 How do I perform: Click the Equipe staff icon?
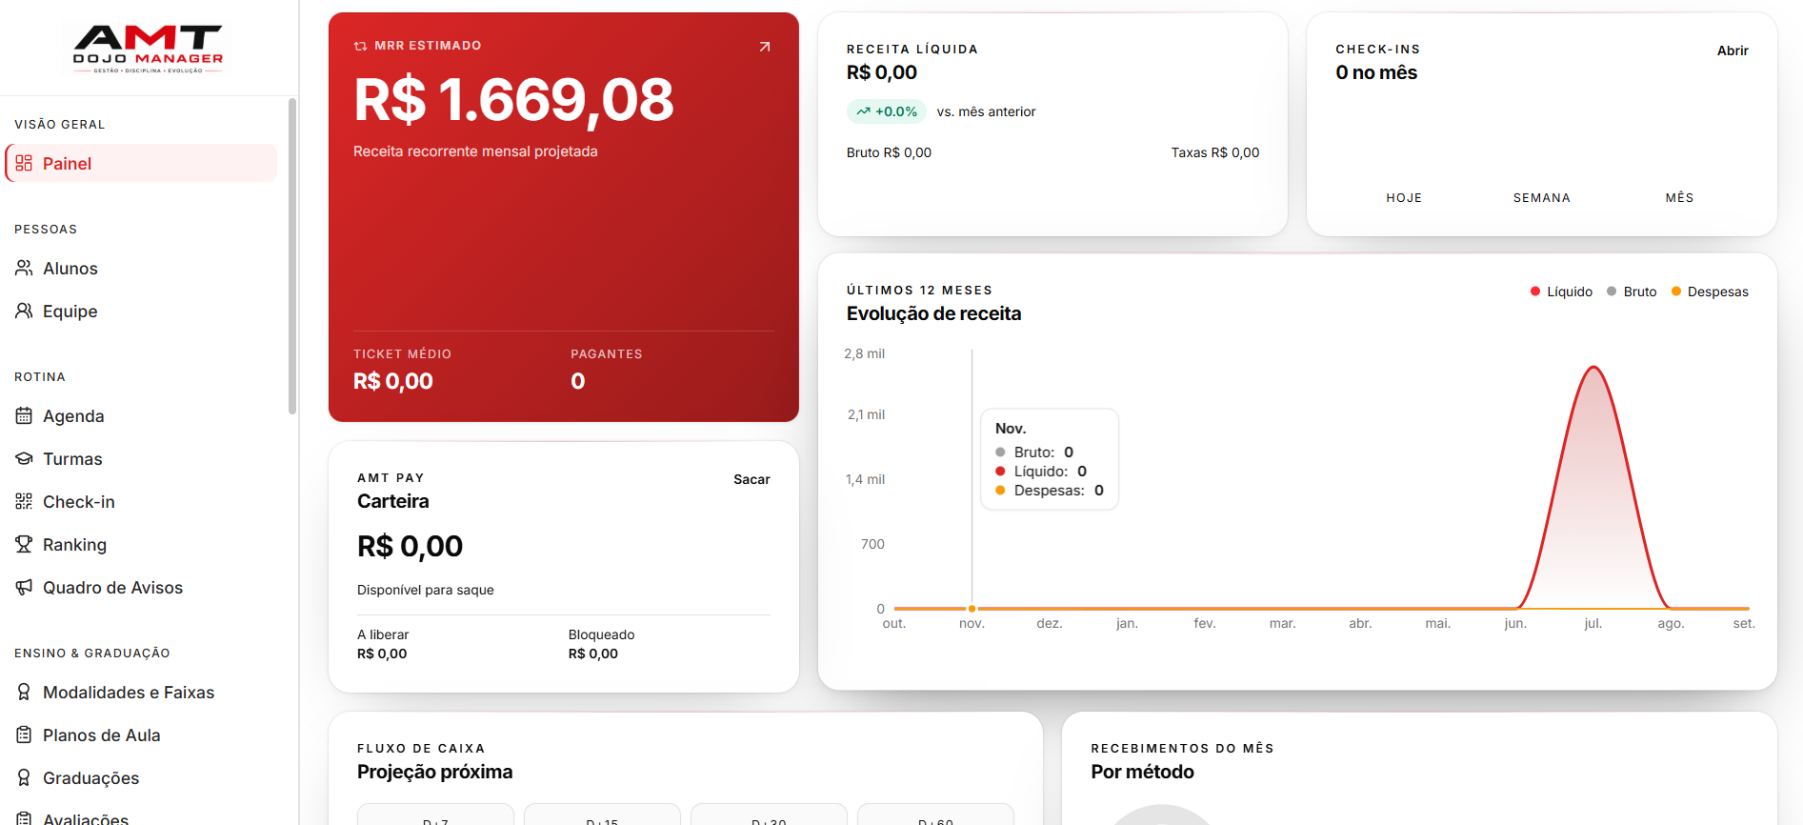coord(24,311)
